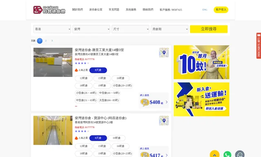Click the star rating of 勝景工業大廈 listing
261x157 pixels.
tap(82, 63)
